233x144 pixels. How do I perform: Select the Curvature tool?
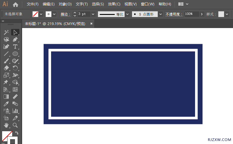click(x=6, y=47)
